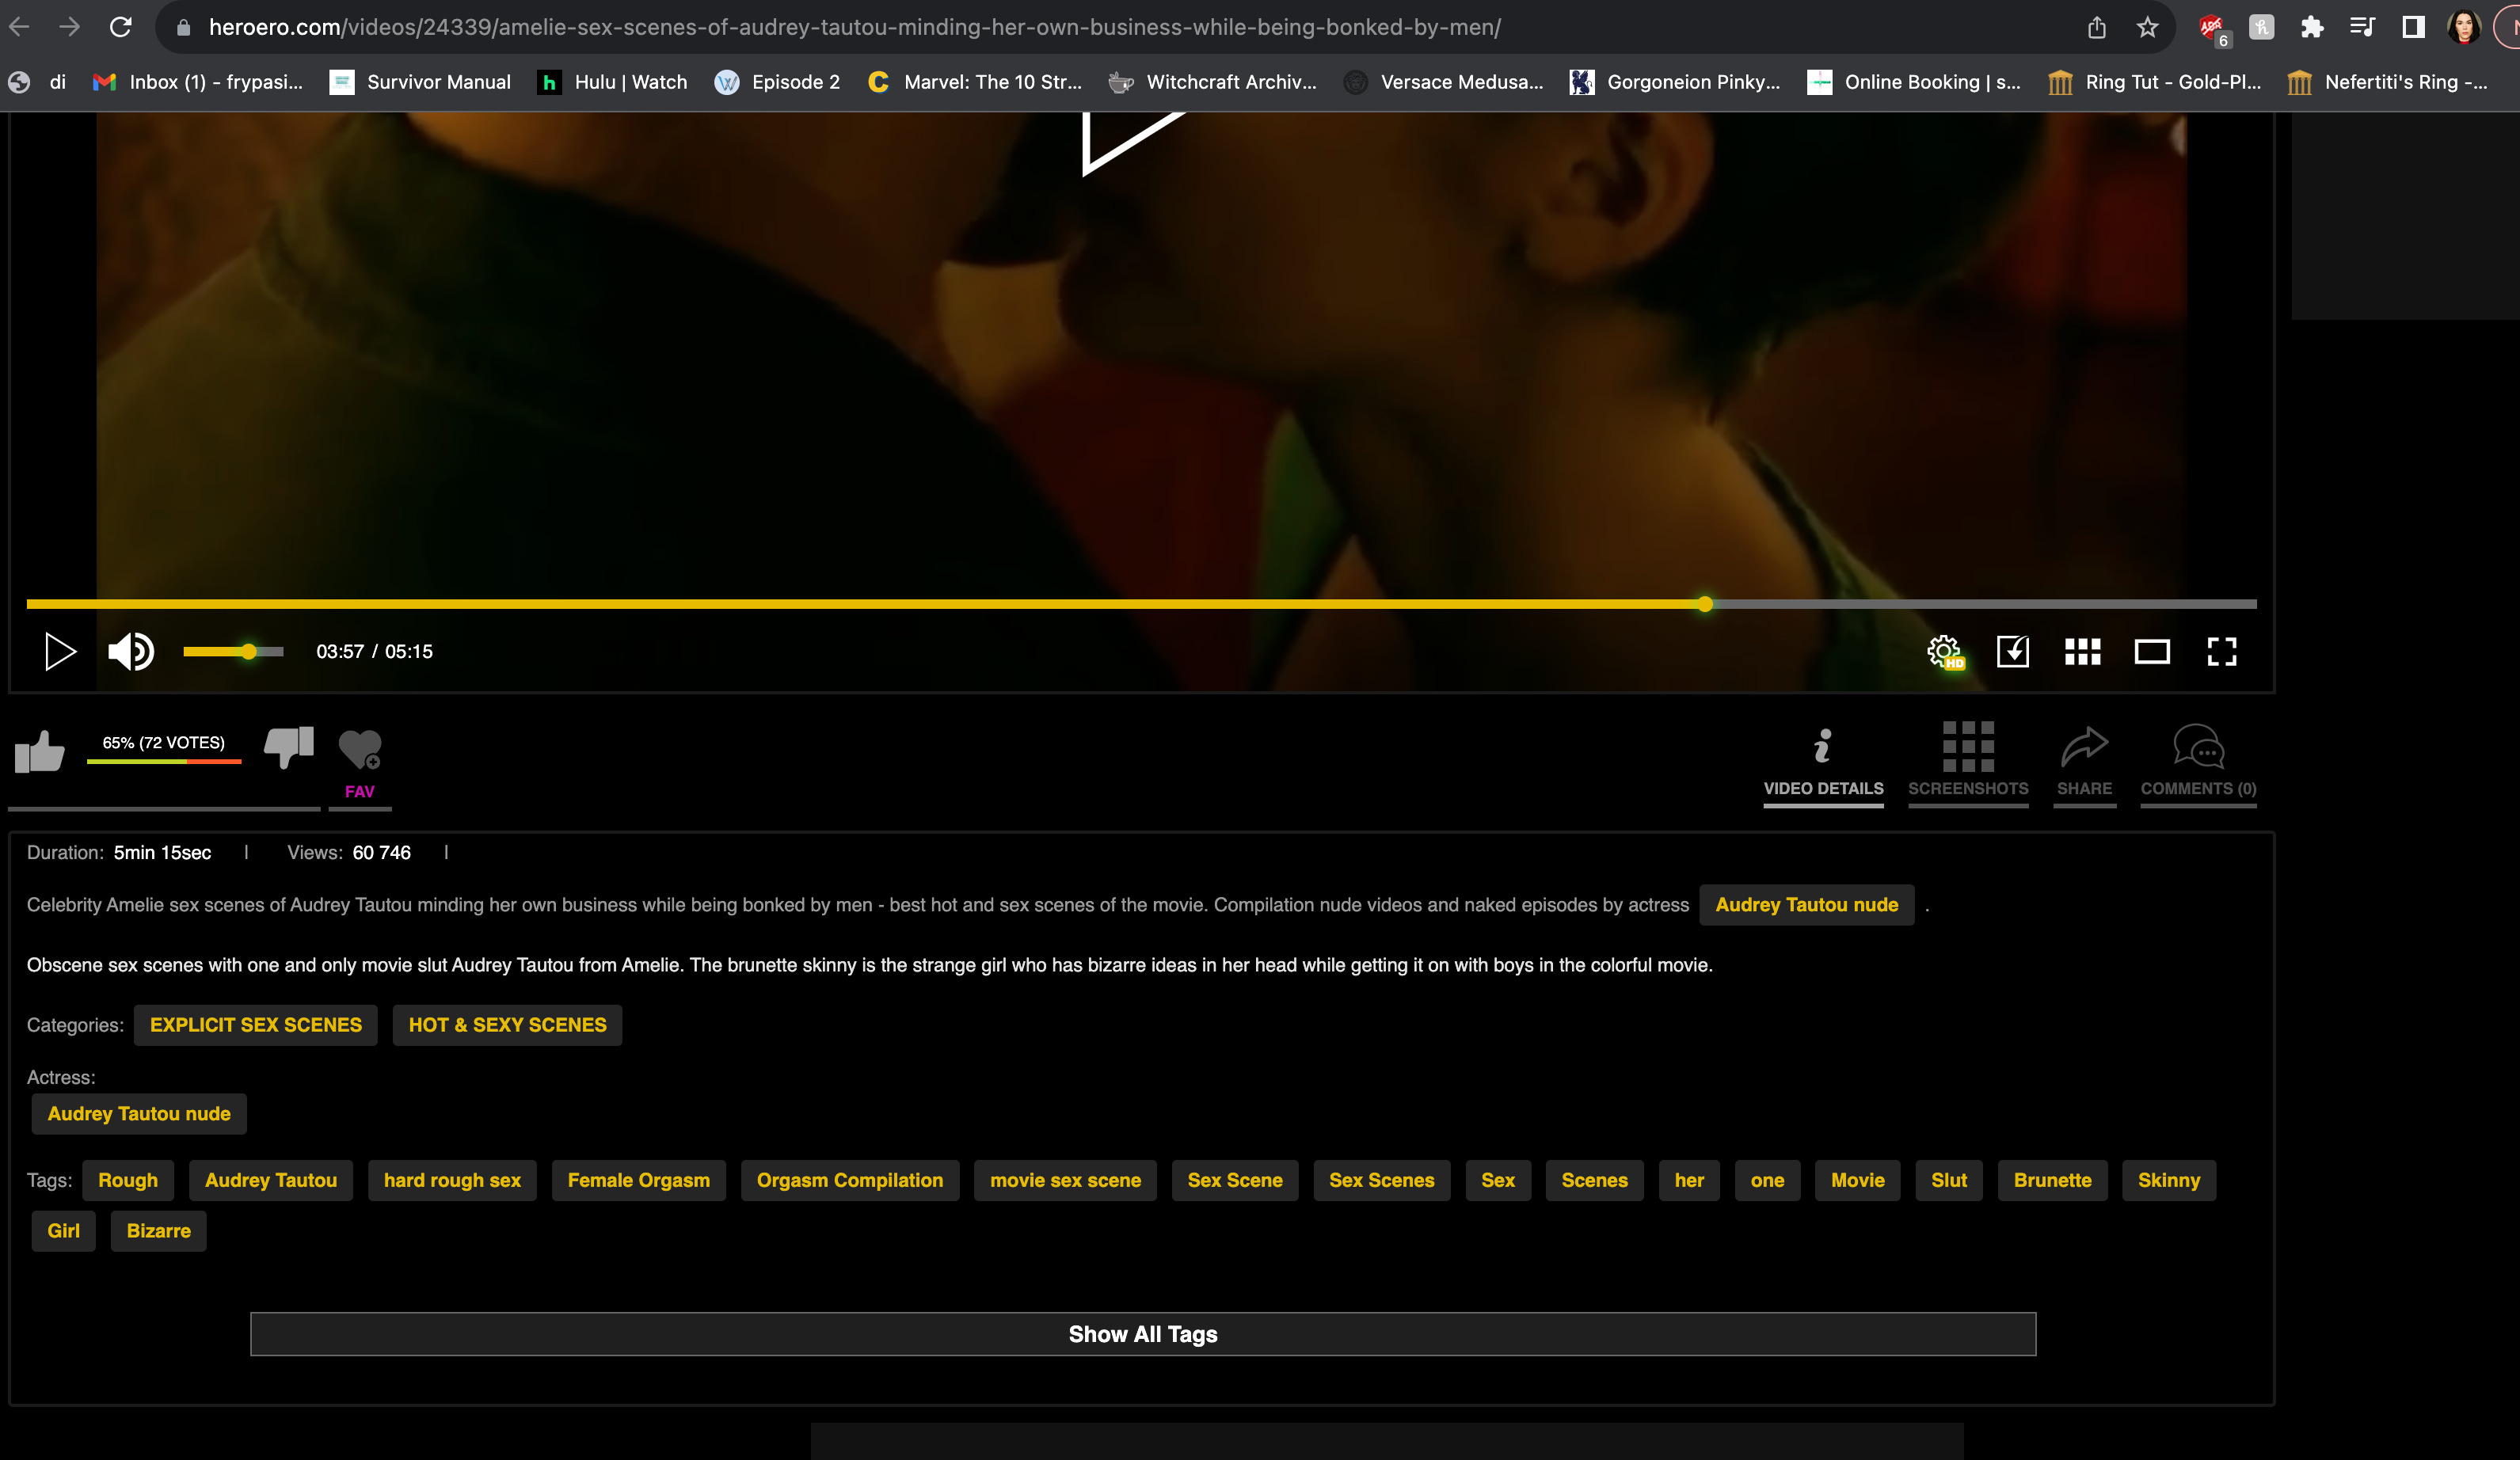Open the Witchcraft Archiv... bookmark

[1213, 82]
